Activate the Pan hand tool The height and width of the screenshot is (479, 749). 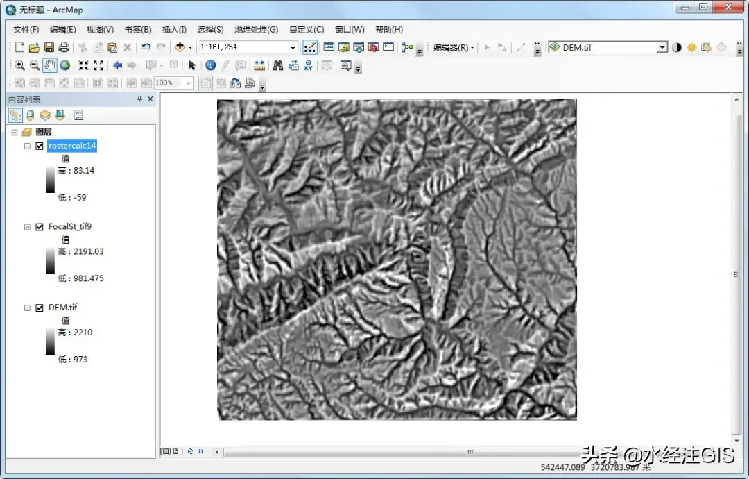pos(50,65)
